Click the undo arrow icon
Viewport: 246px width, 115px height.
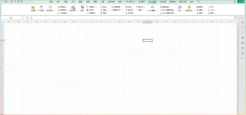tap(25, 2)
